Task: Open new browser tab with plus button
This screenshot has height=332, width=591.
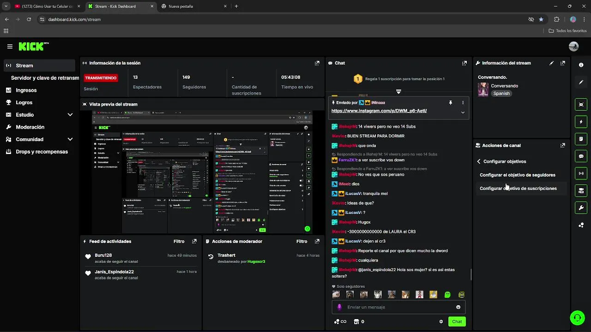Action: click(x=236, y=6)
